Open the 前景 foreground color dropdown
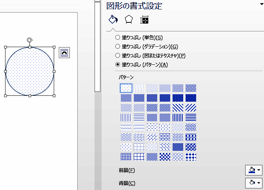Viewport: 264px width, 190px height. tap(253, 170)
